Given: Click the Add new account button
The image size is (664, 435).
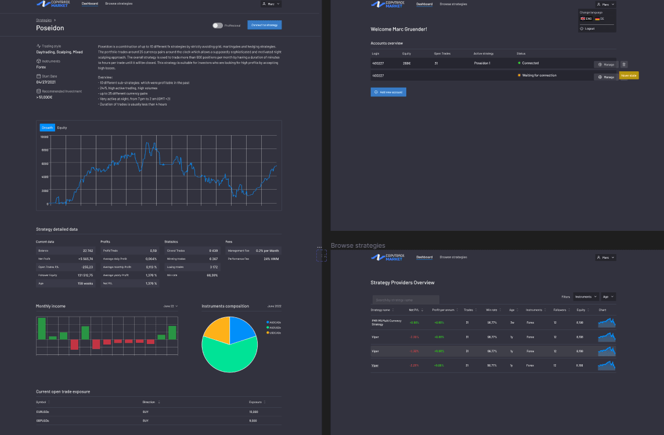Looking at the screenshot, I should tap(388, 92).
